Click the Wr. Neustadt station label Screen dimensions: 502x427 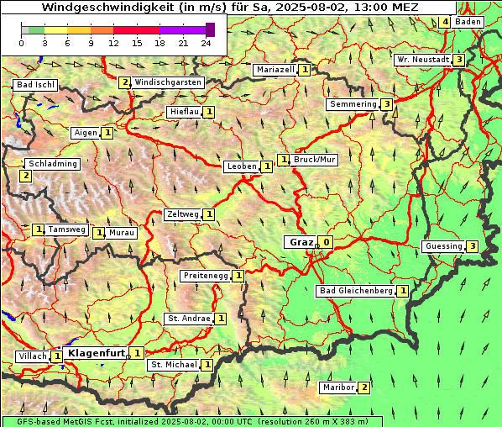(423, 60)
